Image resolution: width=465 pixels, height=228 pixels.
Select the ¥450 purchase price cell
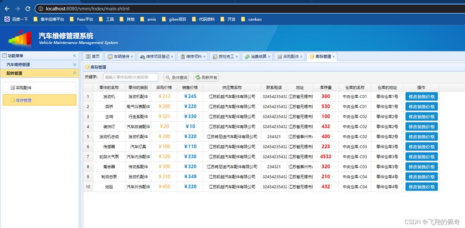point(164,187)
